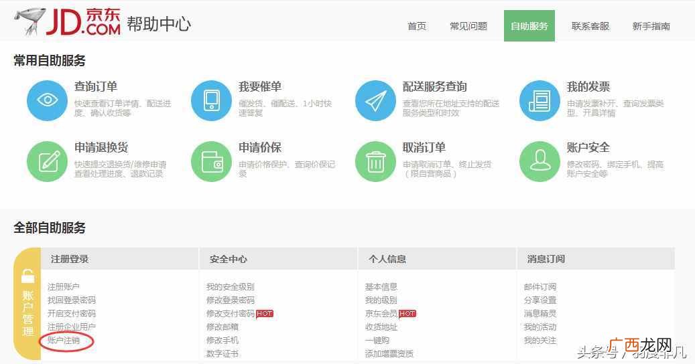Go to 首页 tab
This screenshot has width=695, height=364.
coord(417,26)
